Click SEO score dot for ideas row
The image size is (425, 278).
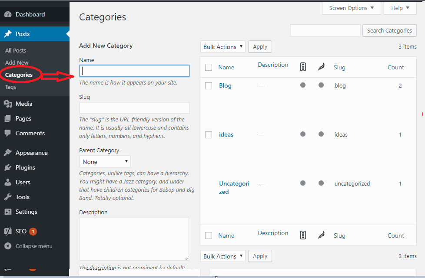(x=303, y=134)
